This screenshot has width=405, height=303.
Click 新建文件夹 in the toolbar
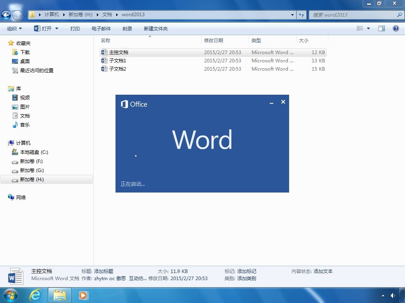tap(156, 28)
